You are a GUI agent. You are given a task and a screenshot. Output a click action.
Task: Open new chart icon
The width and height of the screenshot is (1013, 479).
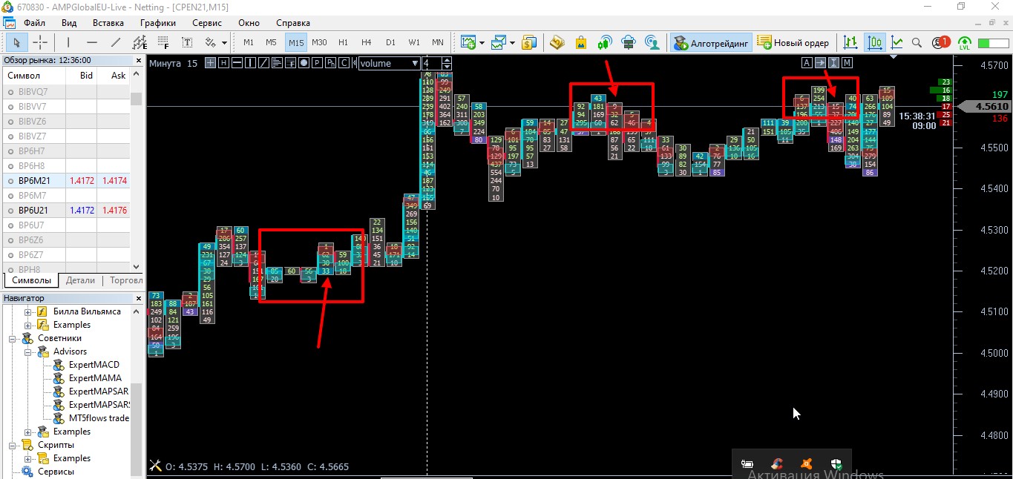pos(468,42)
